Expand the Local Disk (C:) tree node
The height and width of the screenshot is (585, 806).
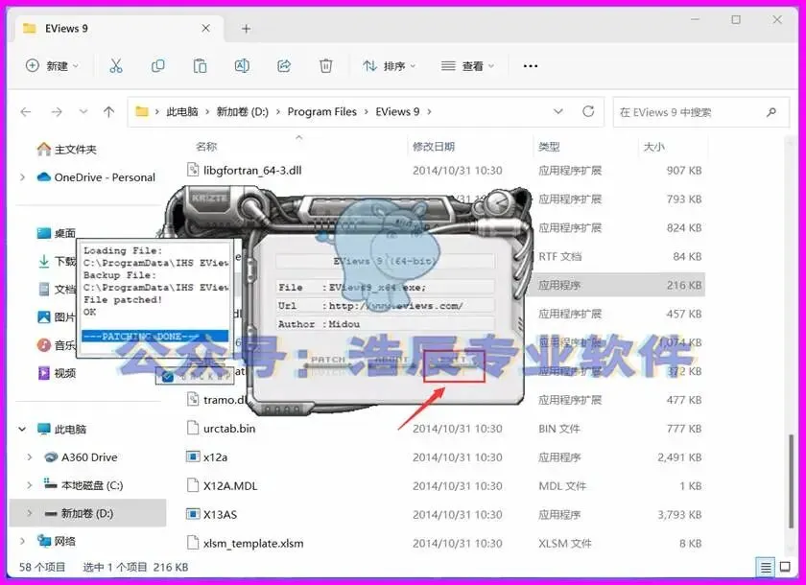tap(30, 485)
